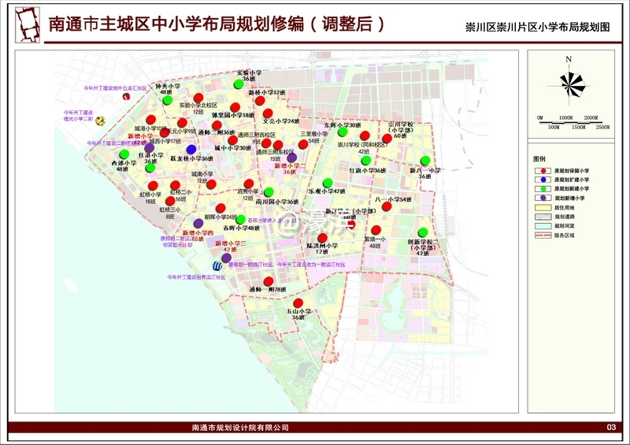This screenshot has height=445, width=630.
Task: Click the page number 03
Action: click(611, 427)
